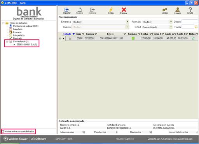Click the Estado column filter icon
Viewport: 199px width, 144px height.
coord(73,34)
